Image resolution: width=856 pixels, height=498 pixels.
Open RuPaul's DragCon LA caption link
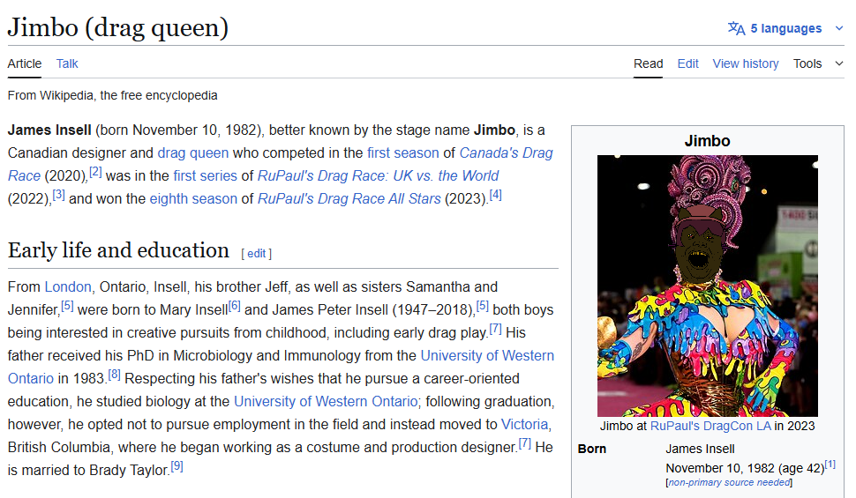710,426
